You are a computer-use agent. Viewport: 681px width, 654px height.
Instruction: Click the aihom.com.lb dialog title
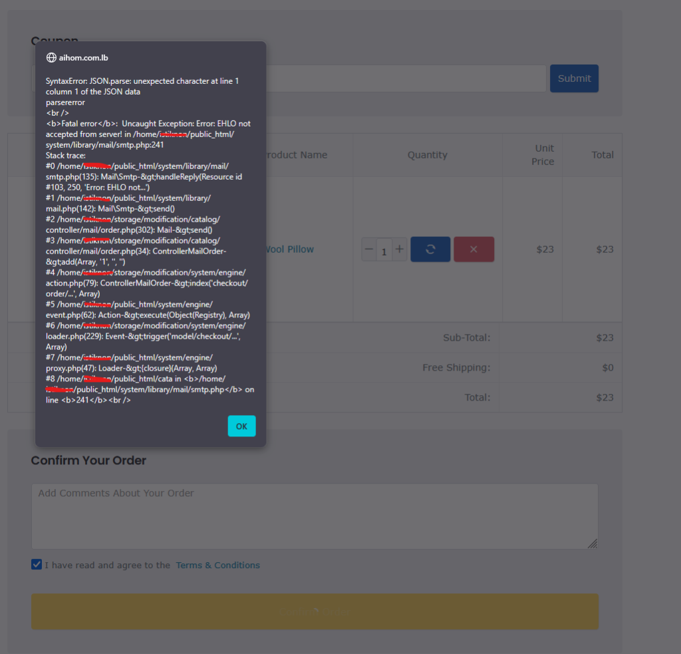click(83, 58)
